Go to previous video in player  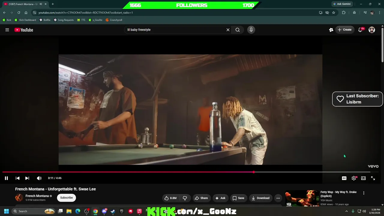[x=17, y=178]
